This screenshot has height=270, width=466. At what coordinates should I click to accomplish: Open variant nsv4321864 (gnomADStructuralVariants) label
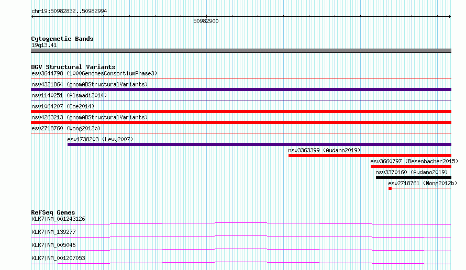(x=90, y=84)
